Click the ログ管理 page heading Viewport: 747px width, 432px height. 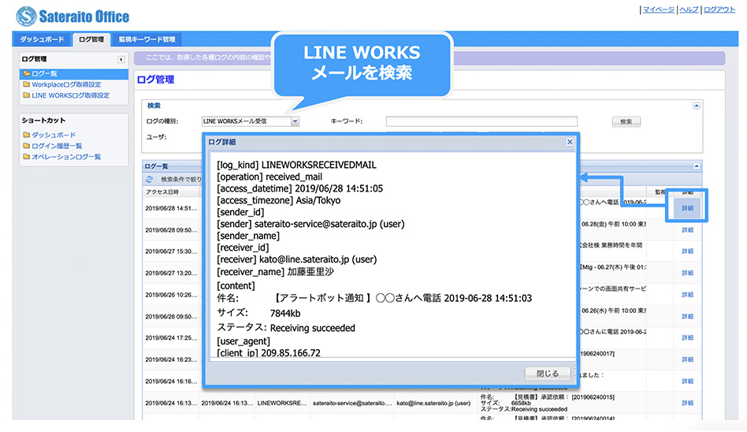pos(155,80)
